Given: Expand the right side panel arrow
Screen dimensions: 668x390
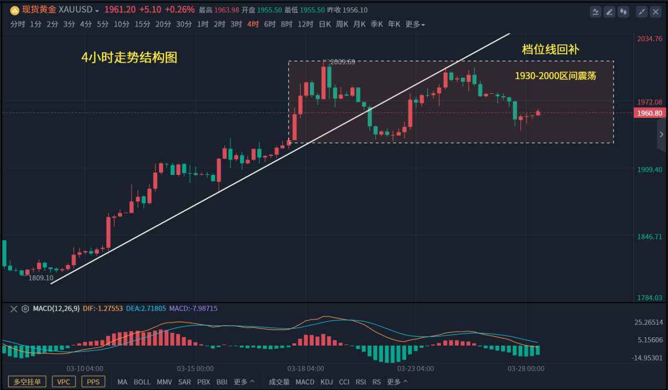Looking at the screenshot, I should 662,135.
